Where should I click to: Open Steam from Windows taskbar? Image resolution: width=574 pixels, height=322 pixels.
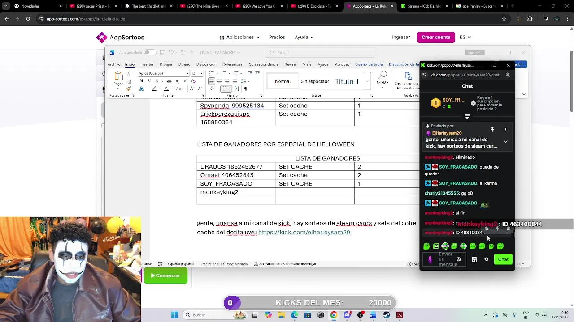pyautogui.click(x=386, y=315)
